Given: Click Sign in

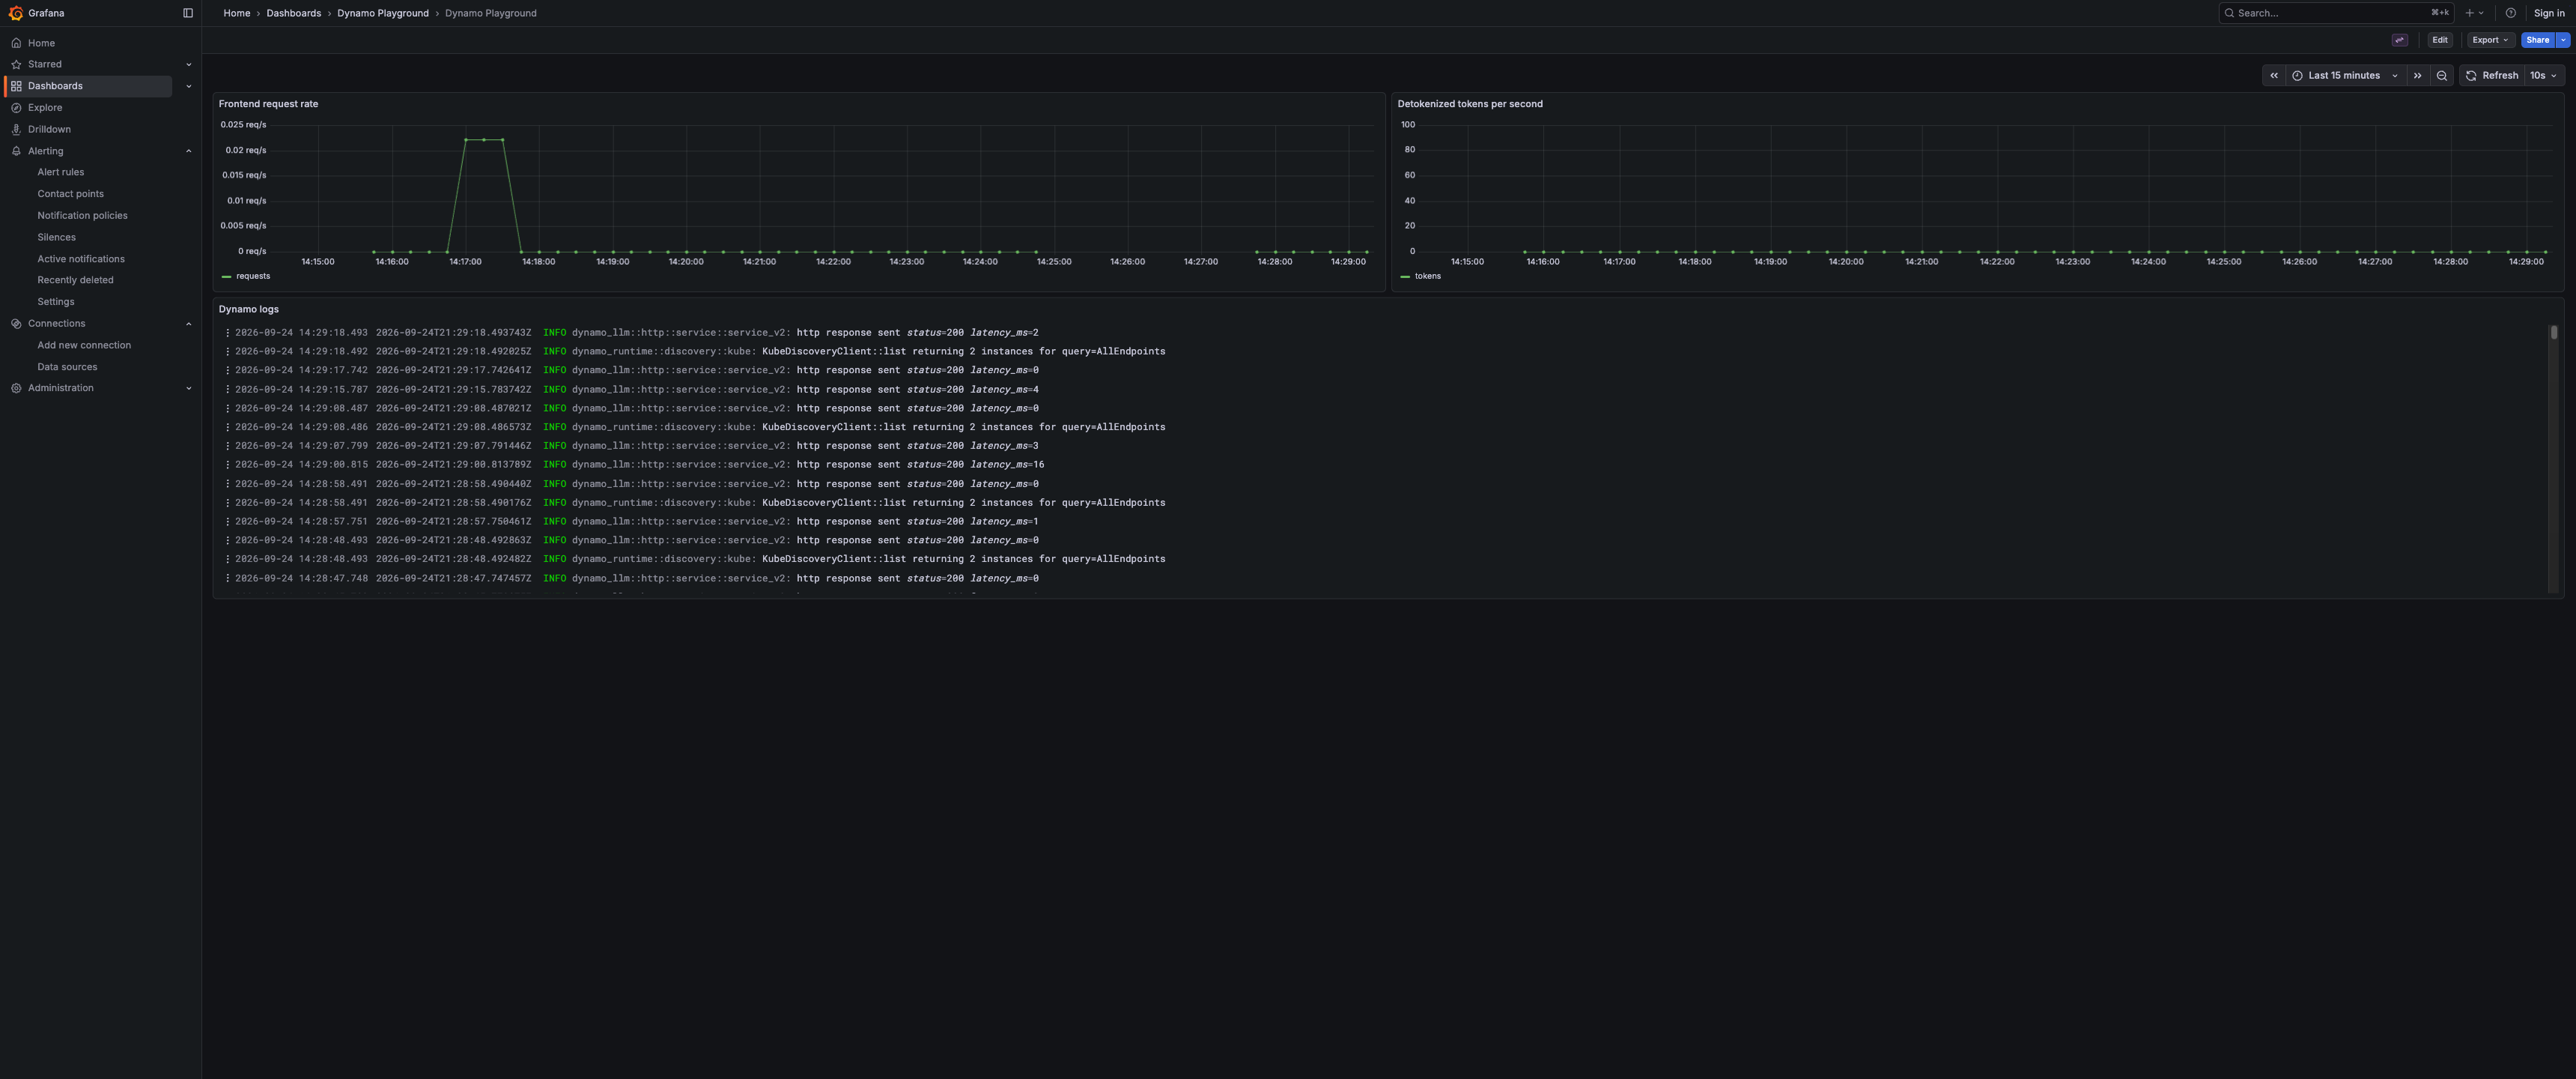Looking at the screenshot, I should pyautogui.click(x=2548, y=13).
